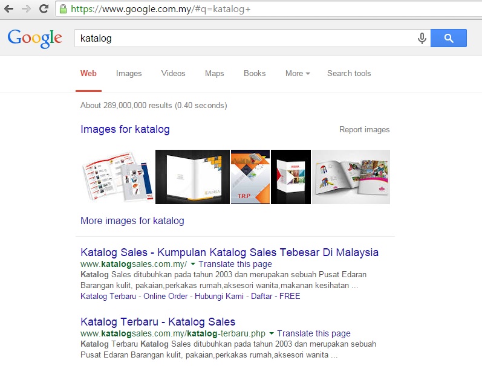
Task: Go back with the browser back arrow
Action: tap(9, 8)
